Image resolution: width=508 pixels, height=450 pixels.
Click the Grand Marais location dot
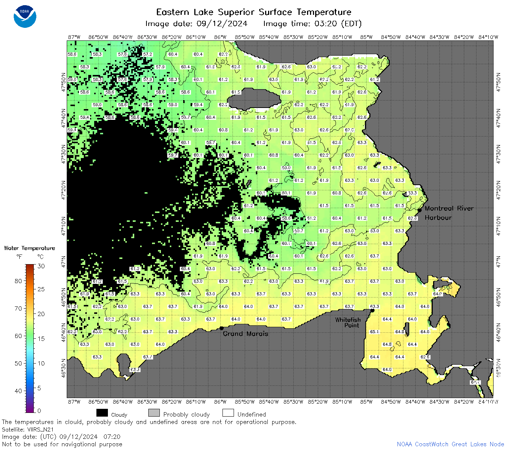(221, 328)
